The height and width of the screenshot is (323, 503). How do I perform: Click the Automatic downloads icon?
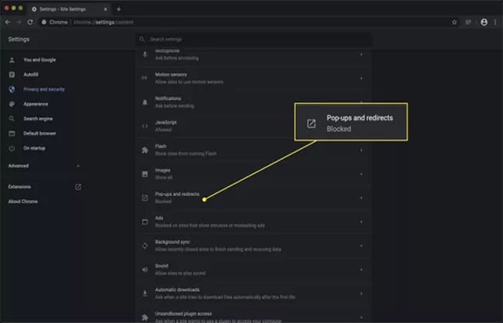[145, 293]
